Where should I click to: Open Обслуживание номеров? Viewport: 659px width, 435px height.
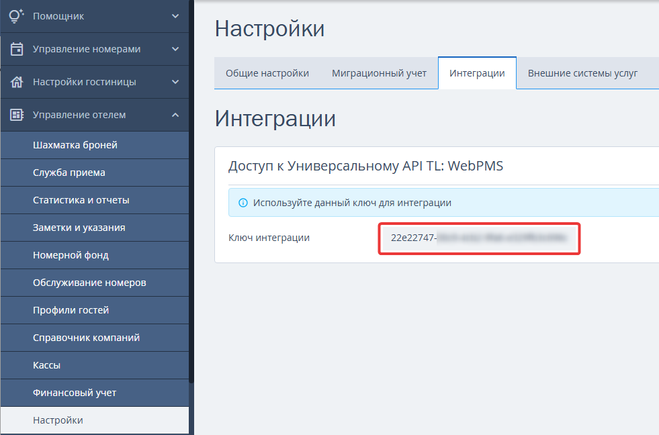coord(95,283)
